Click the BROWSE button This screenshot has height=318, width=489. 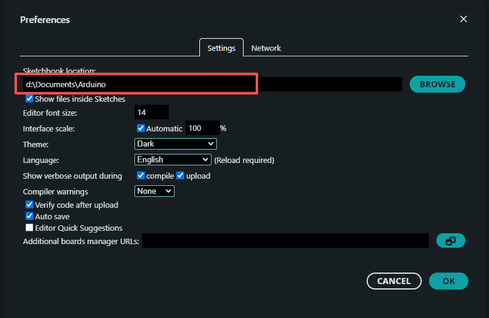coord(437,84)
